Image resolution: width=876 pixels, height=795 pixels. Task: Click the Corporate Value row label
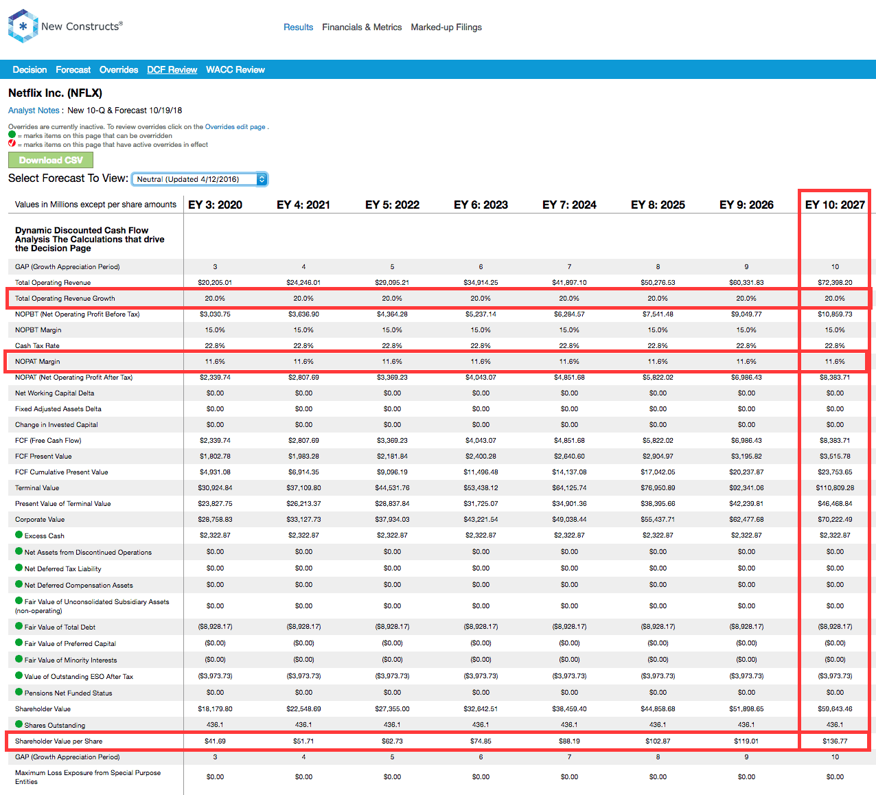click(x=40, y=520)
